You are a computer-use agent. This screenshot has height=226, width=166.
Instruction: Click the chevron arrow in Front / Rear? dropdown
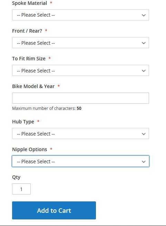click(x=144, y=43)
